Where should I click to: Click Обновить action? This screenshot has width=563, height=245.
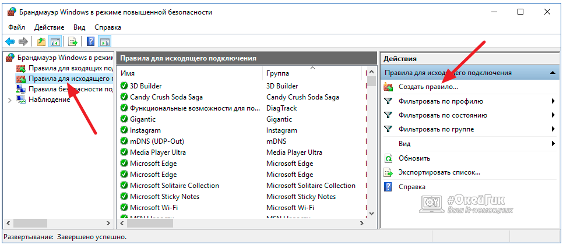pos(414,158)
